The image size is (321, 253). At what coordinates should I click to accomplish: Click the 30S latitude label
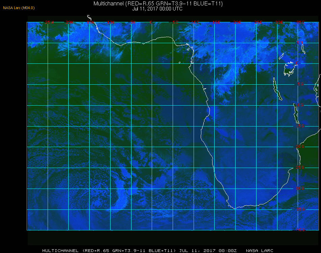pyautogui.click(x=300, y=188)
